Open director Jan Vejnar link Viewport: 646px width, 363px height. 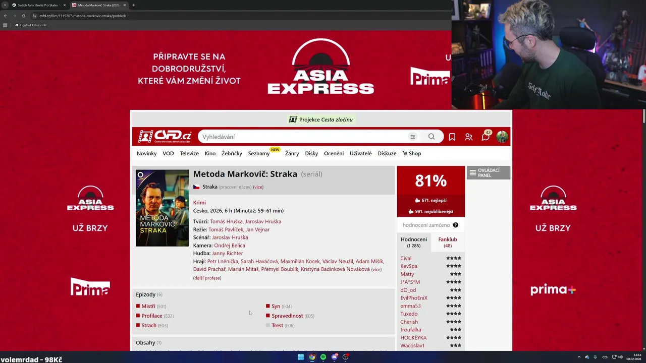pos(257,229)
